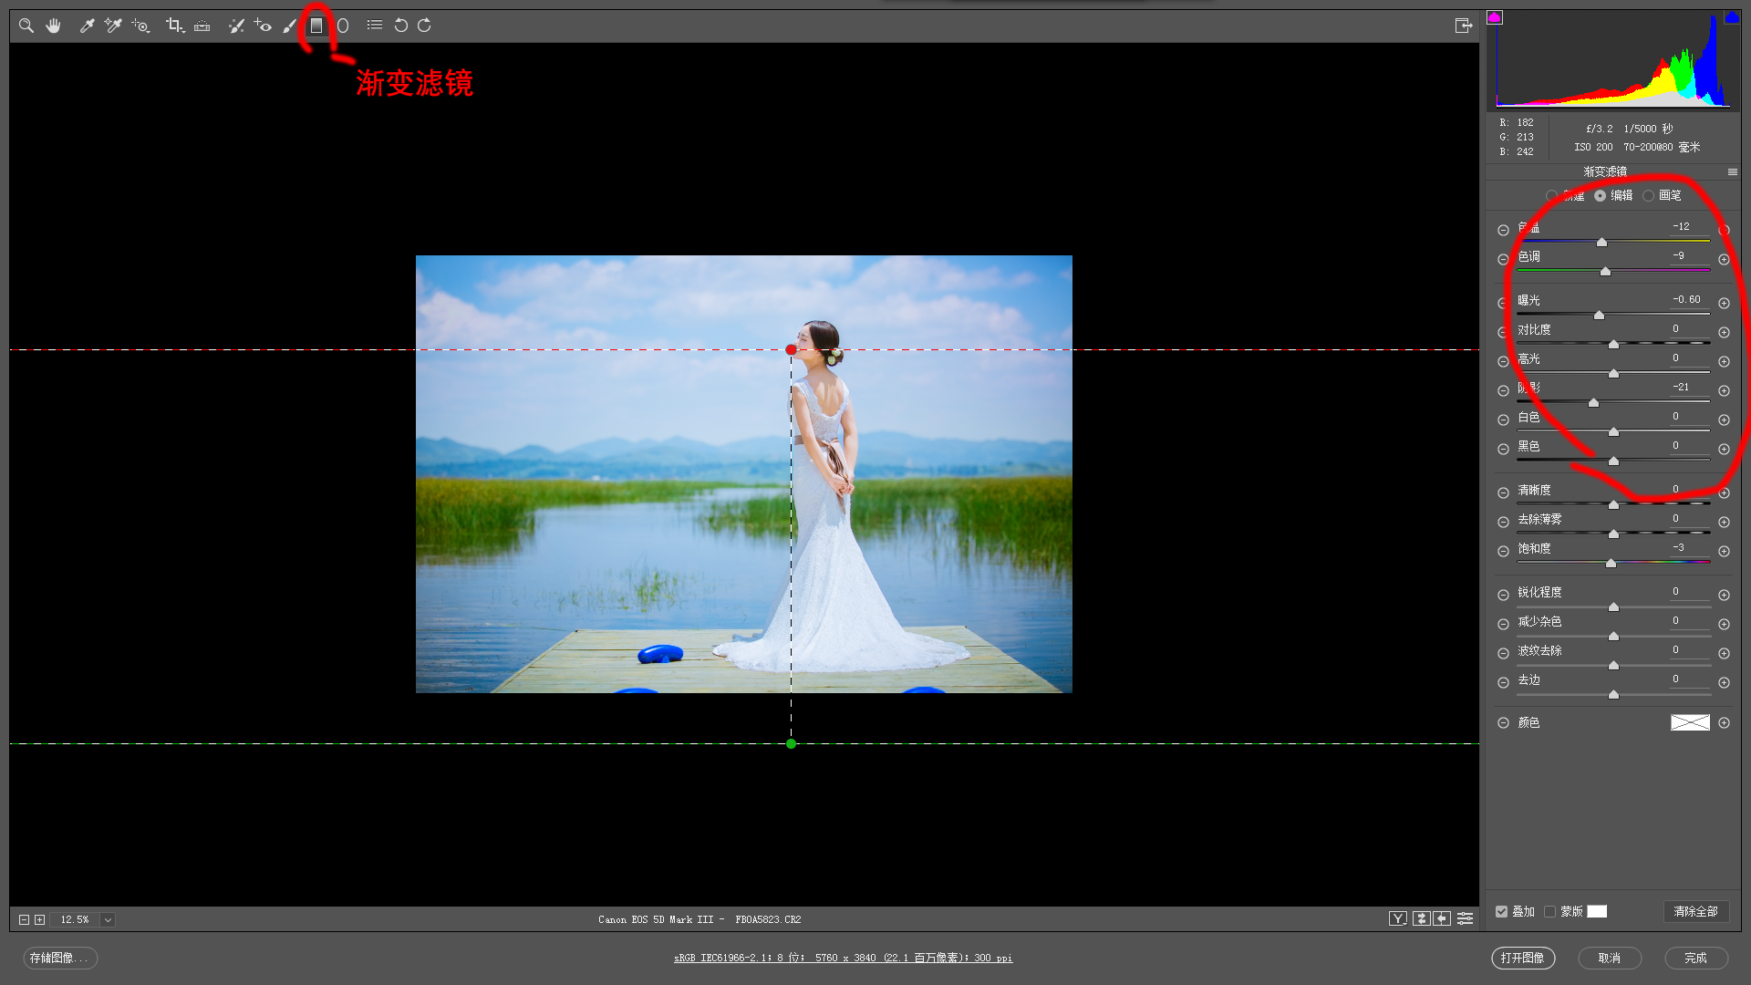Screen dimensions: 1751x985
Task: Select the Straighten tool
Action: point(202,26)
